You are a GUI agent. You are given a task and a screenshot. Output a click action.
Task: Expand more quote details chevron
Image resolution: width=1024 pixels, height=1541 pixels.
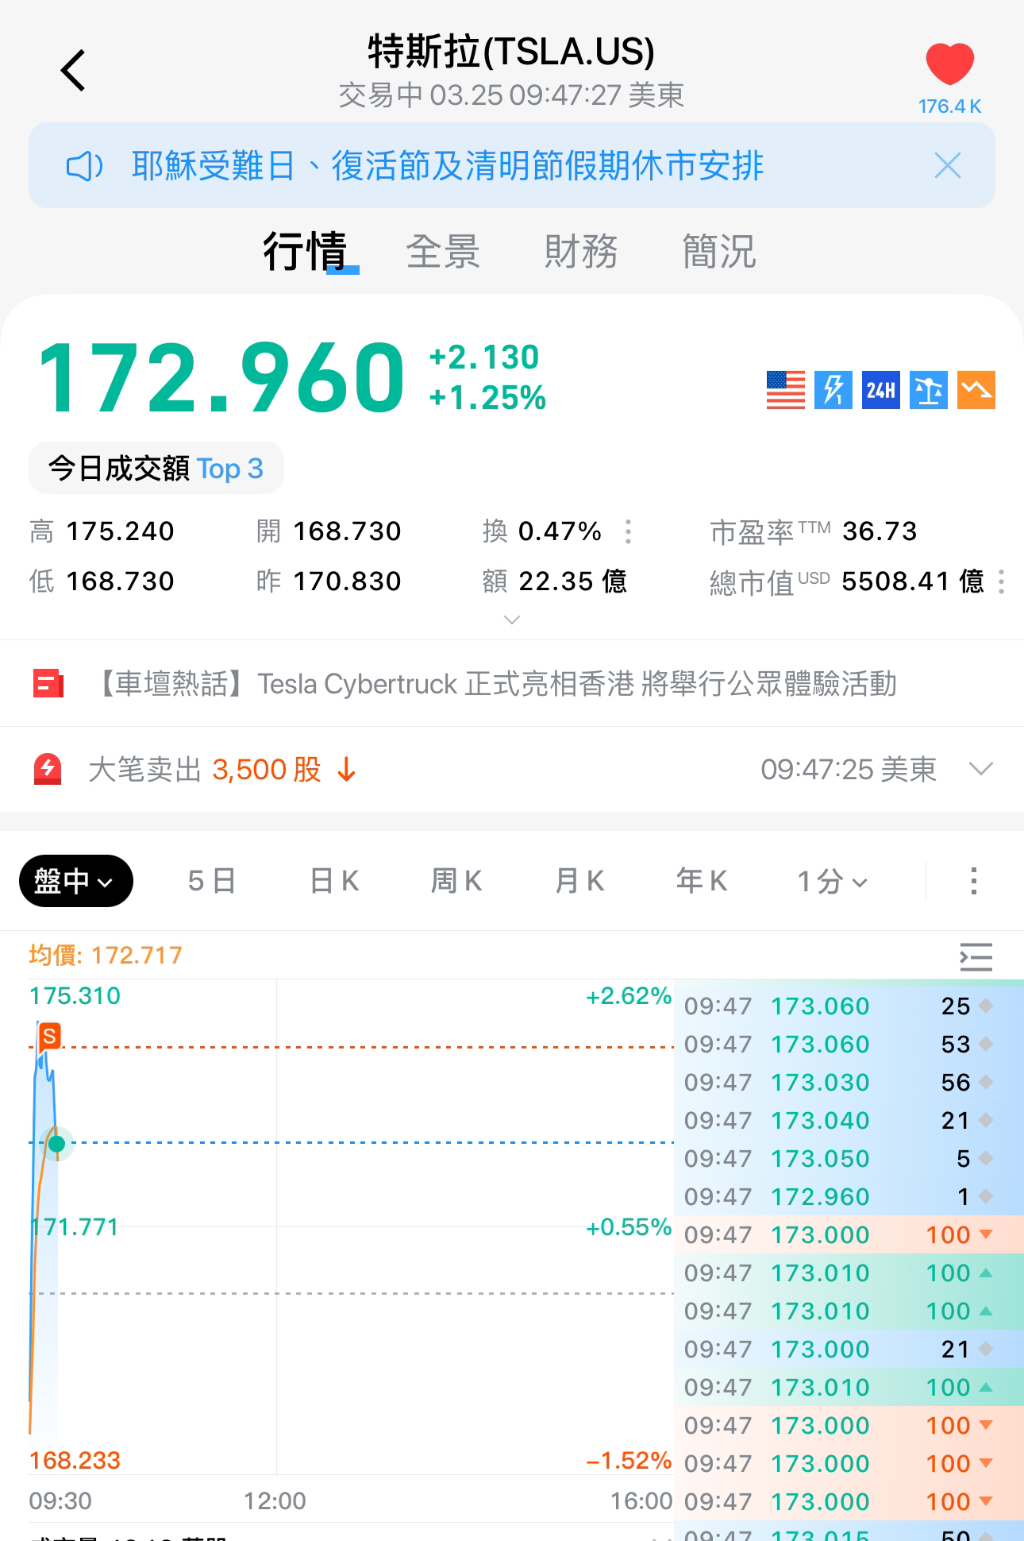[x=512, y=620]
